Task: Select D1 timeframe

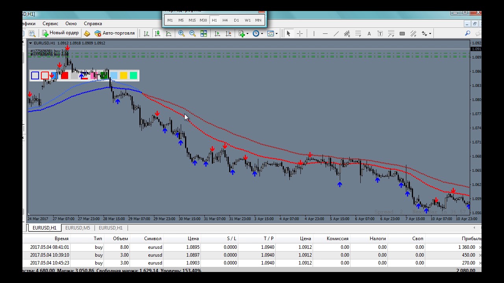Action: coord(236,20)
